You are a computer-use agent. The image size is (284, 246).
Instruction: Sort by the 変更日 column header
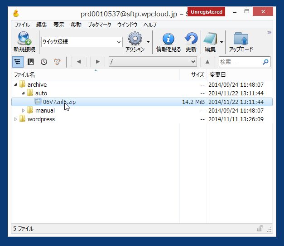pyautogui.click(x=240, y=74)
